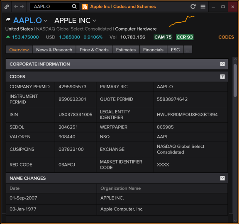Viewport: 239px width, 224px height.
Task: Click the search magnifier icon
Action: (x=74, y=7)
